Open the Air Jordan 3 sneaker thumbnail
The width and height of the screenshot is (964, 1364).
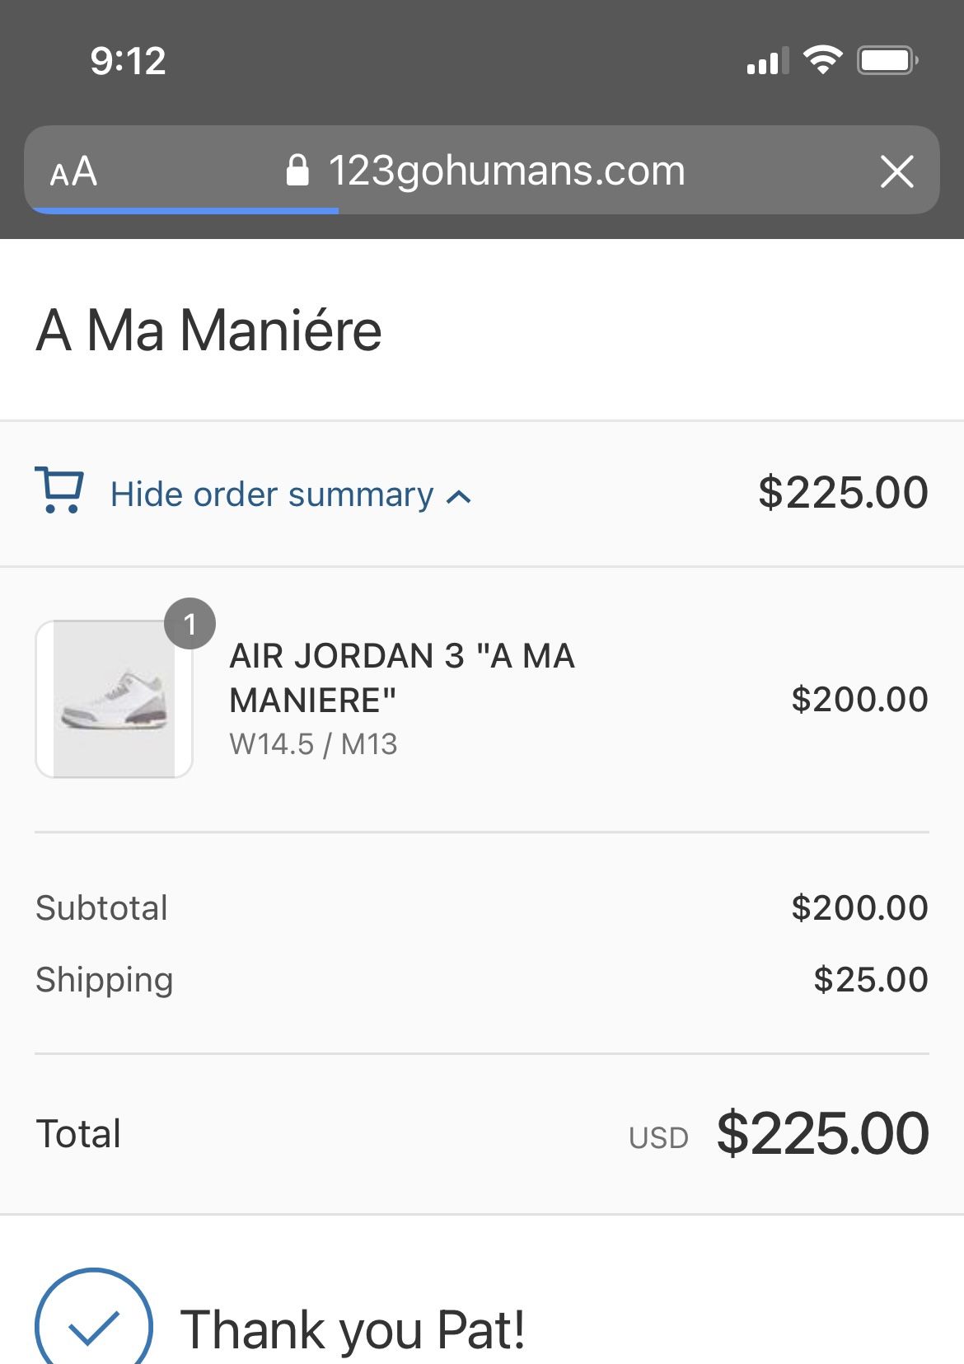point(114,699)
